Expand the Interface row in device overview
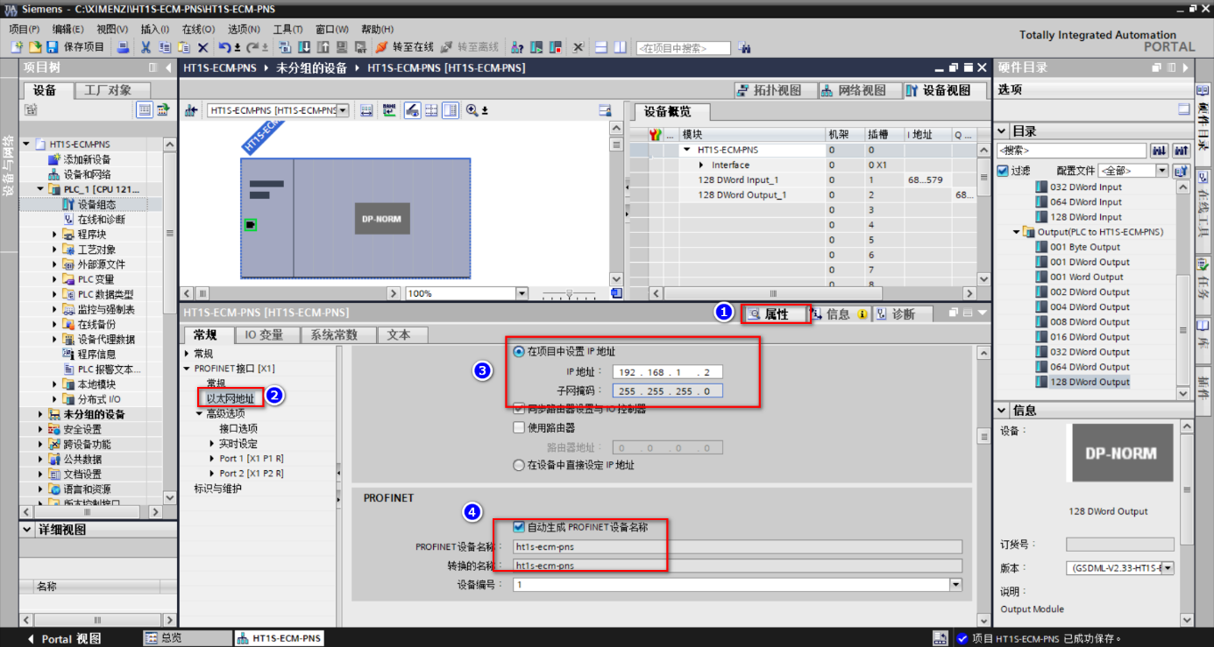Viewport: 1214px width, 647px height. pos(701,165)
